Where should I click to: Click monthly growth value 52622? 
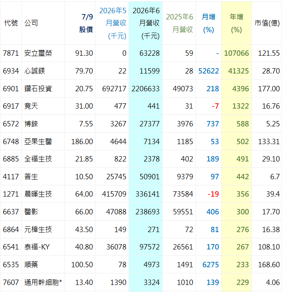pyautogui.click(x=208, y=71)
